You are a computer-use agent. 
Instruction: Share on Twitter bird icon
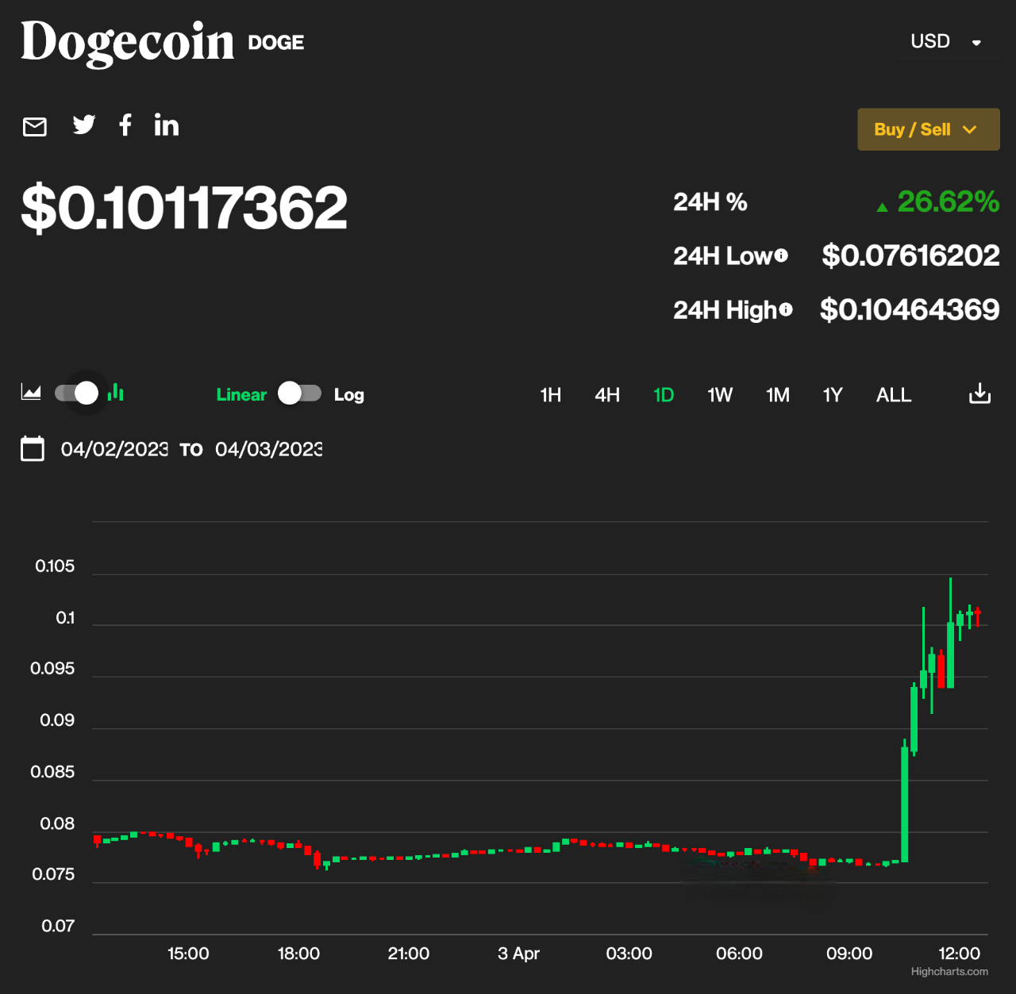[x=84, y=125]
